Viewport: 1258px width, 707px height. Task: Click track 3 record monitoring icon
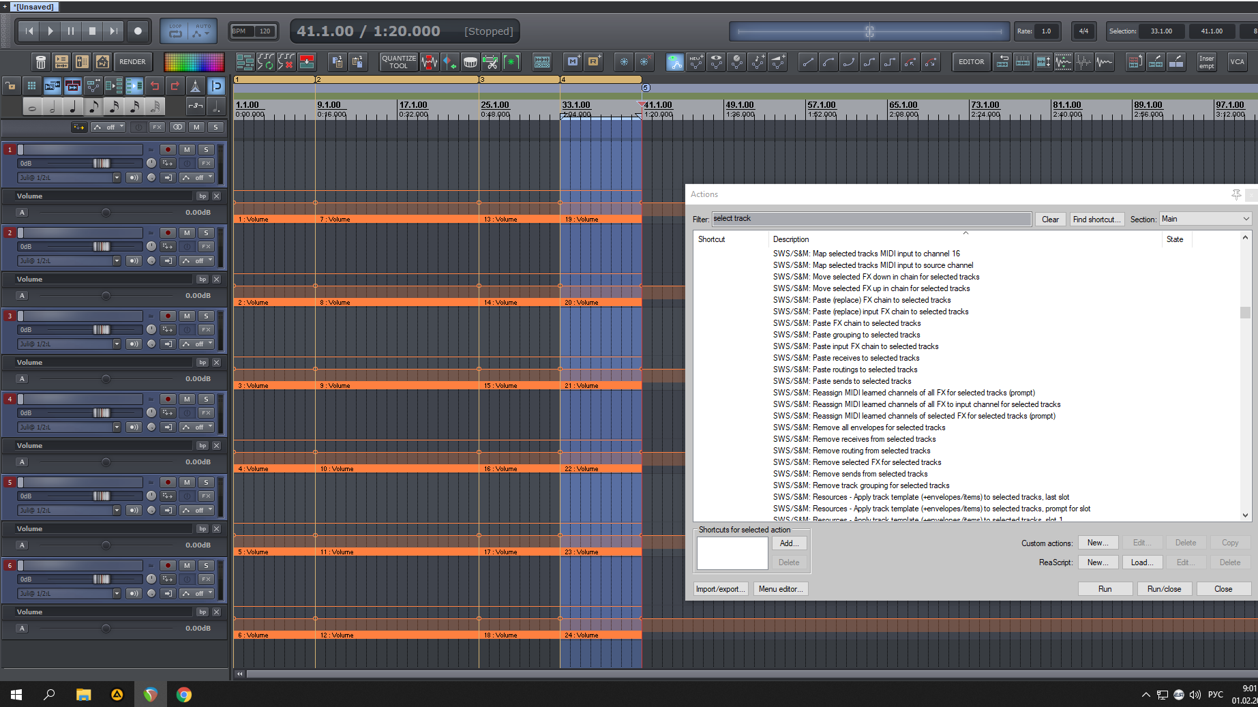(134, 344)
